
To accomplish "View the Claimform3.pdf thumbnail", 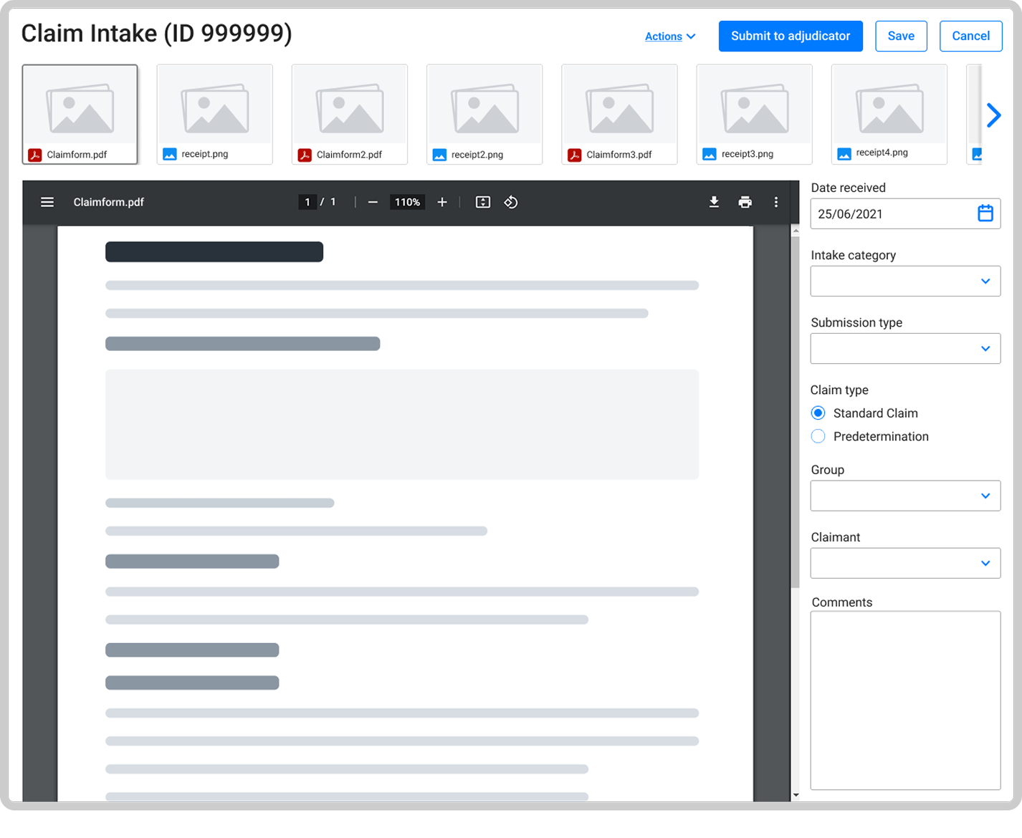I will click(x=619, y=115).
